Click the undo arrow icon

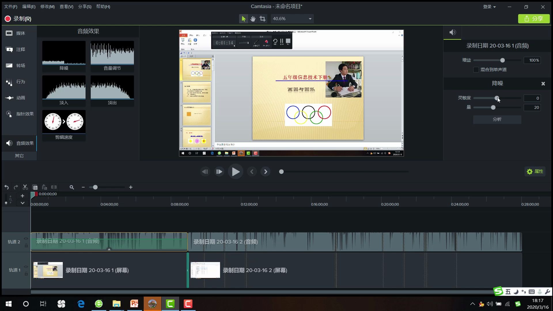[x=6, y=187]
